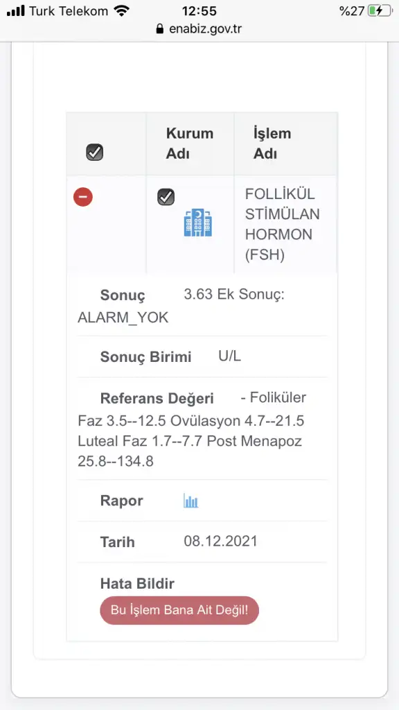399x710 pixels.
Task: Tap the 12:55 clock in status bar
Action: point(199,11)
